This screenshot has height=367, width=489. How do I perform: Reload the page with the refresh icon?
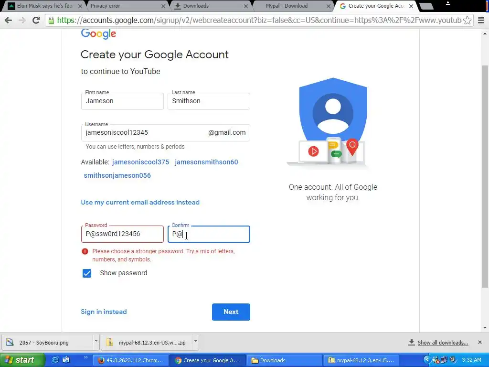point(36,20)
